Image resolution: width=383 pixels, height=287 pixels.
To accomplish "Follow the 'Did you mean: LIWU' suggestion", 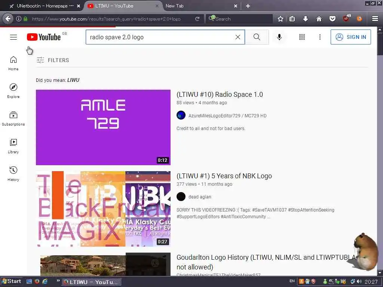I will click(x=73, y=80).
